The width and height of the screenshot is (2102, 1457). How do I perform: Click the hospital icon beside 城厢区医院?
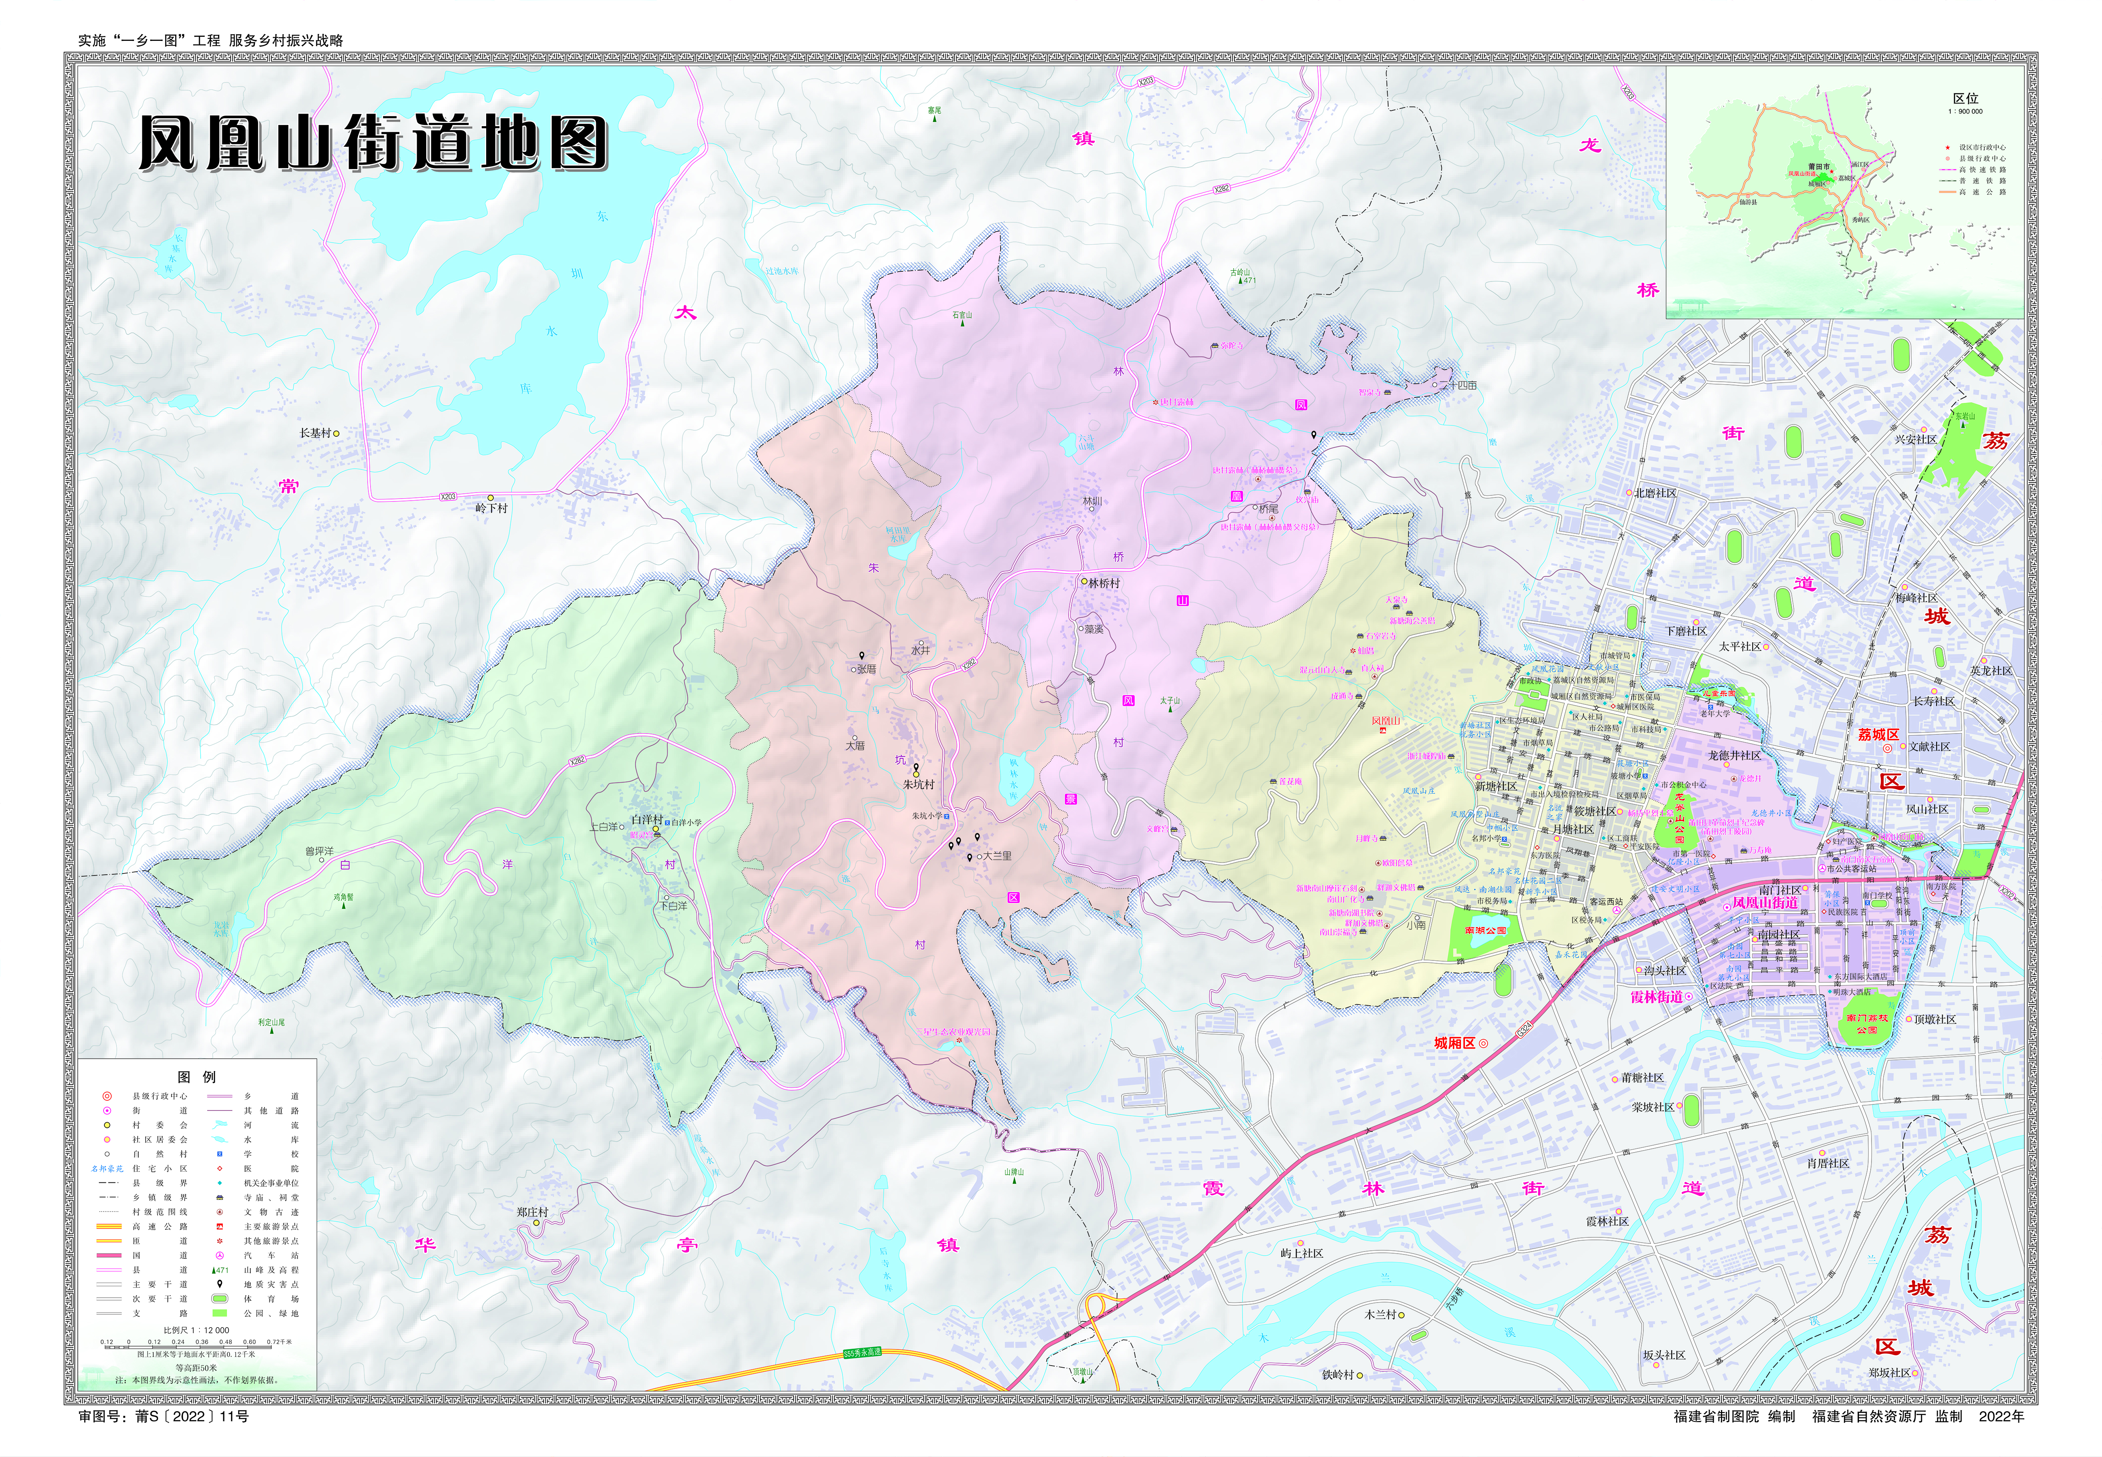(1614, 706)
